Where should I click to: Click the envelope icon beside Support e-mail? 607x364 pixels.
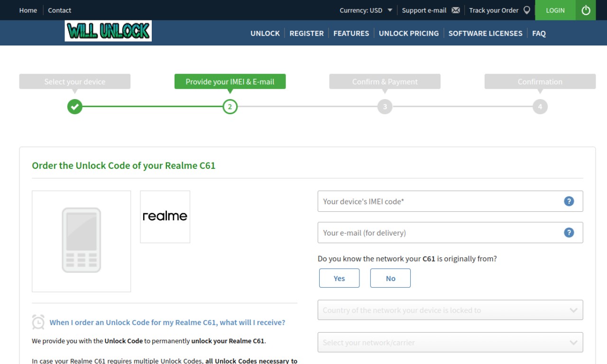pos(456,10)
